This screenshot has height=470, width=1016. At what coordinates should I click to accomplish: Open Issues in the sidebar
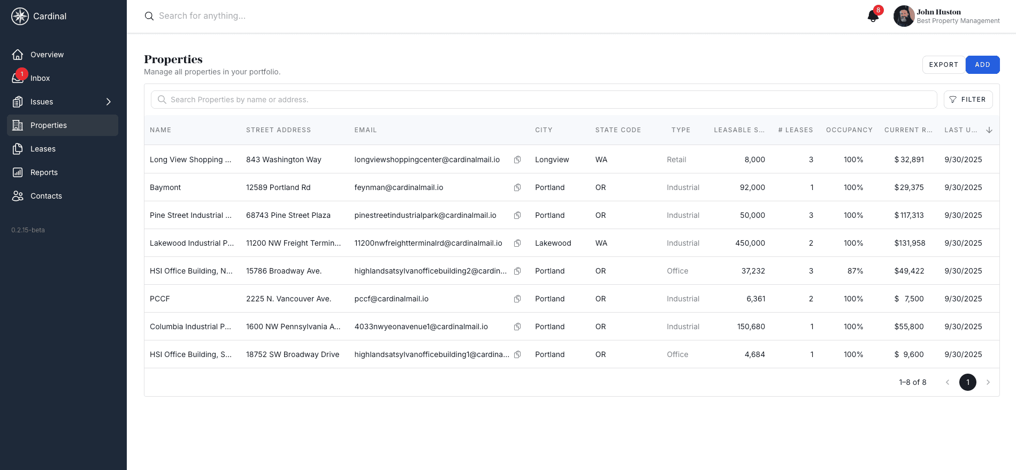pyautogui.click(x=63, y=102)
